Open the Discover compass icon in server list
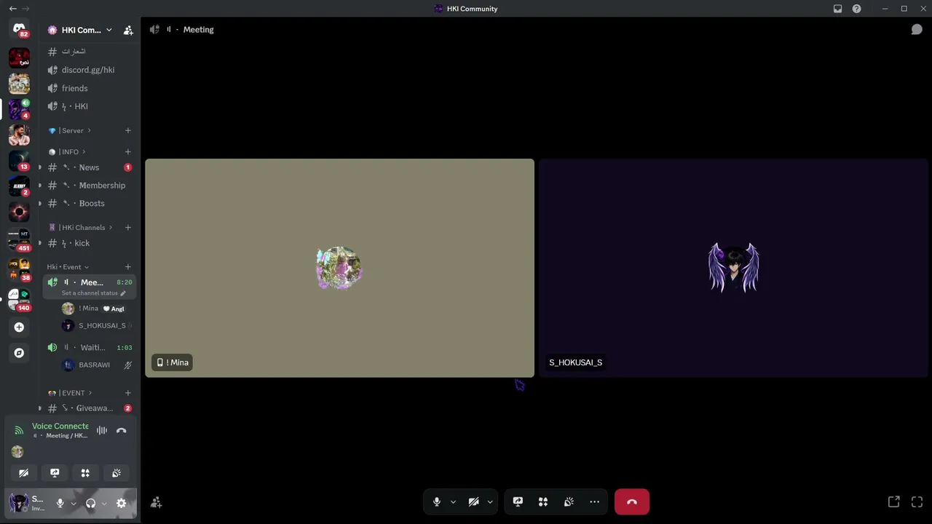Screen dimensions: 932x524 click(19, 353)
